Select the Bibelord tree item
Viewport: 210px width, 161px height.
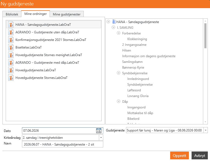133,119
